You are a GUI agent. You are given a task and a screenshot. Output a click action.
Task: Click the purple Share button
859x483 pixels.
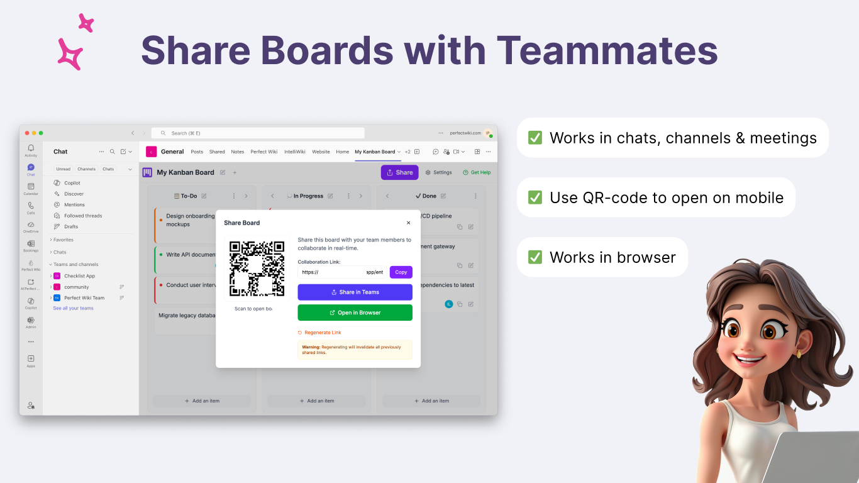point(400,172)
